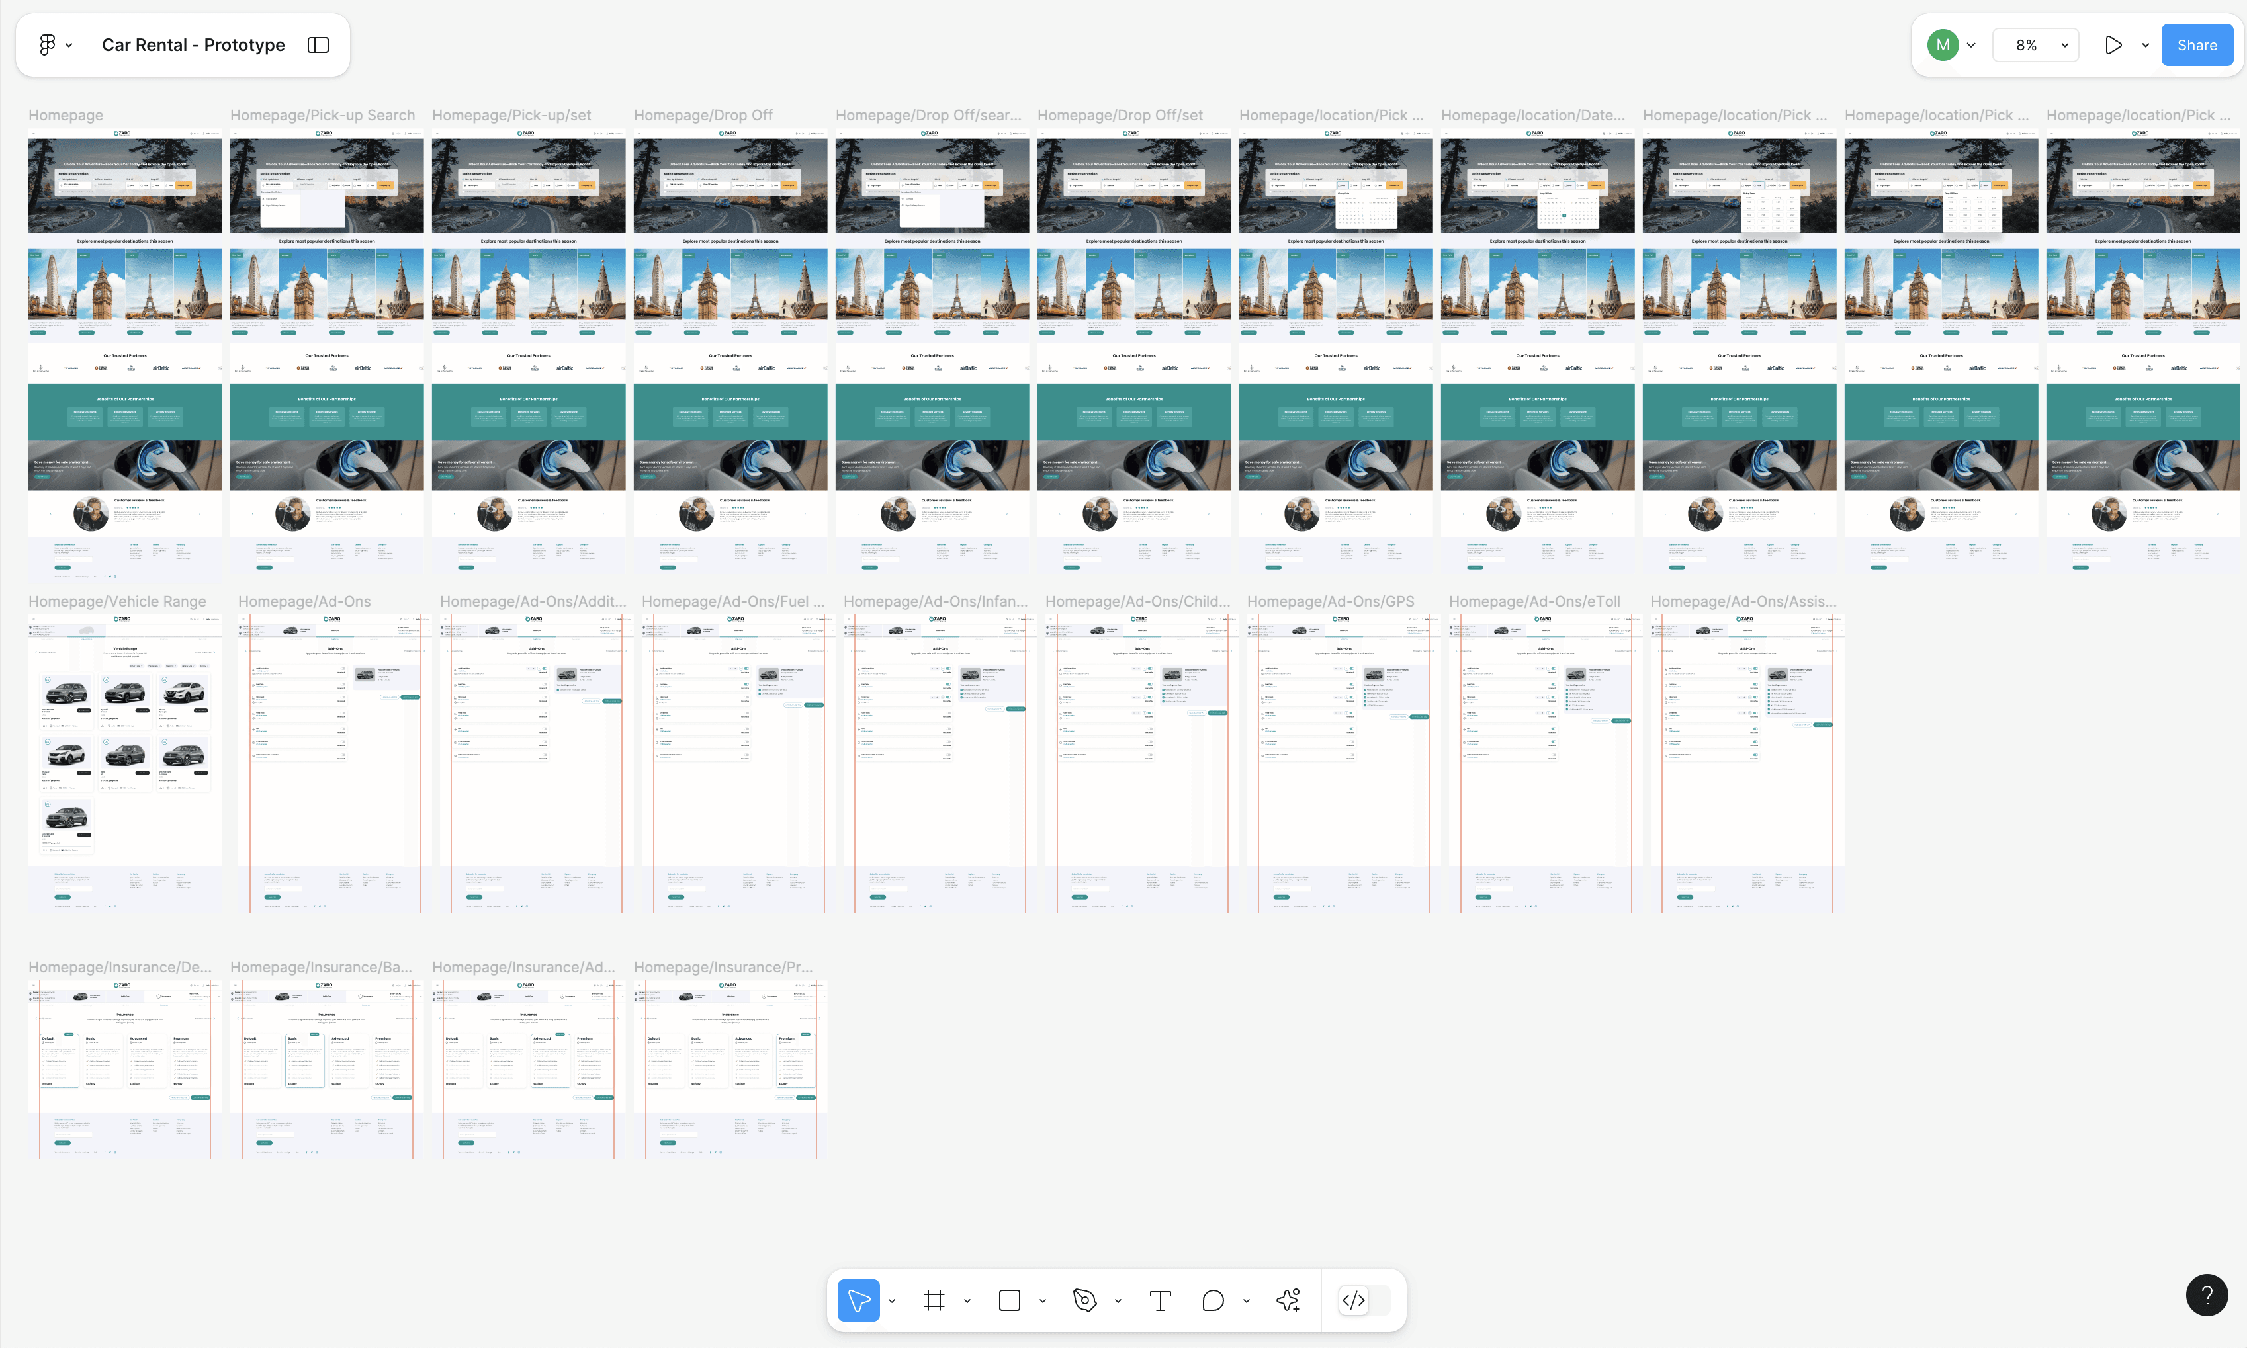Viewport: 2247px width, 1348px height.
Task: Click the Car Rental - Prototype file title
Action: 193,44
